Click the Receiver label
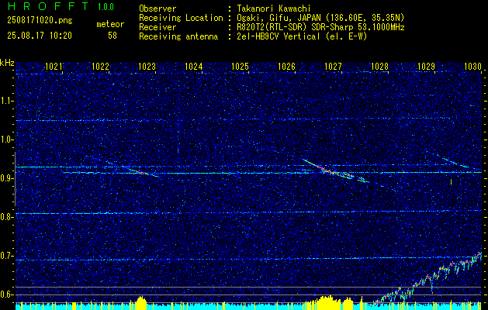488x310 pixels. click(157, 27)
